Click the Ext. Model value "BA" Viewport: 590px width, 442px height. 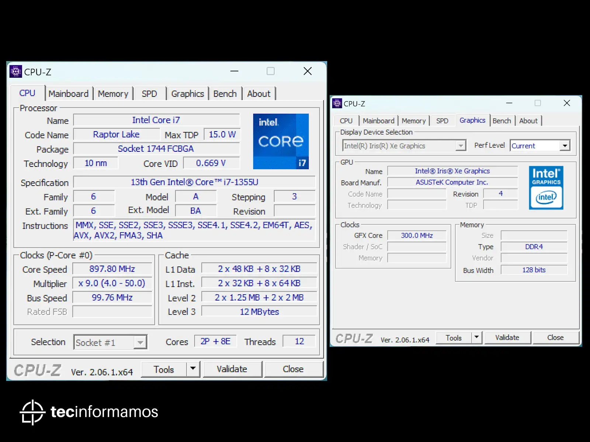196,211
